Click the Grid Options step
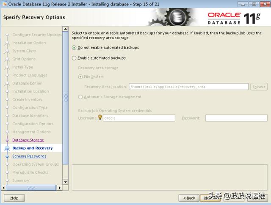The width and height of the screenshot is (271, 205). pyautogui.click(x=24, y=59)
